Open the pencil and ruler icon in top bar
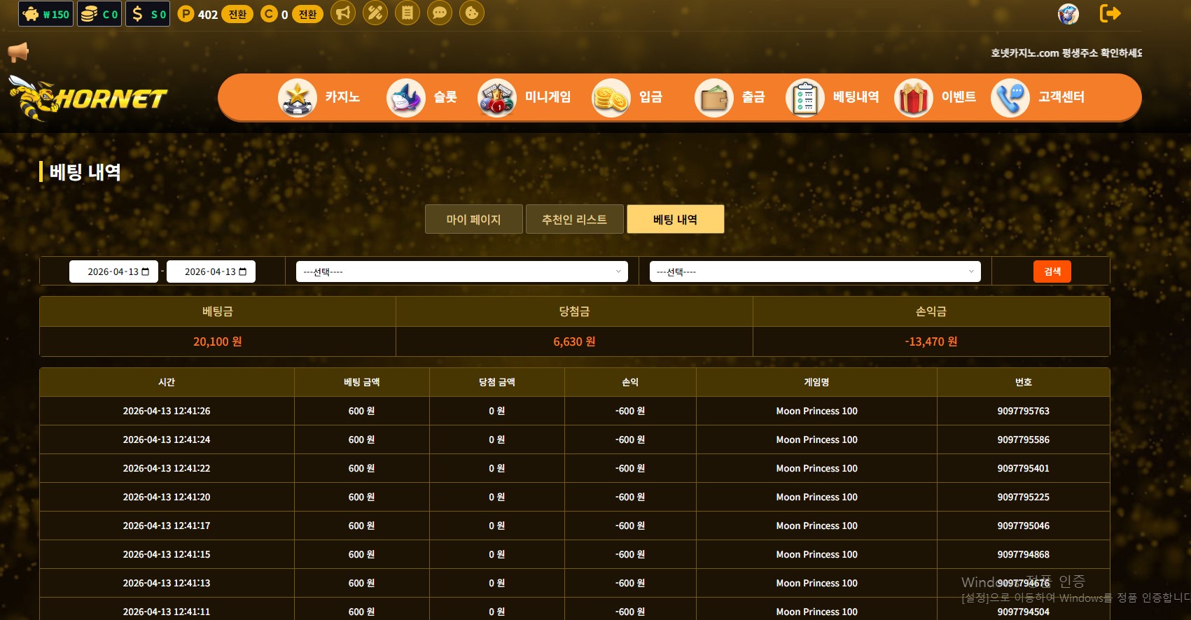 point(375,13)
